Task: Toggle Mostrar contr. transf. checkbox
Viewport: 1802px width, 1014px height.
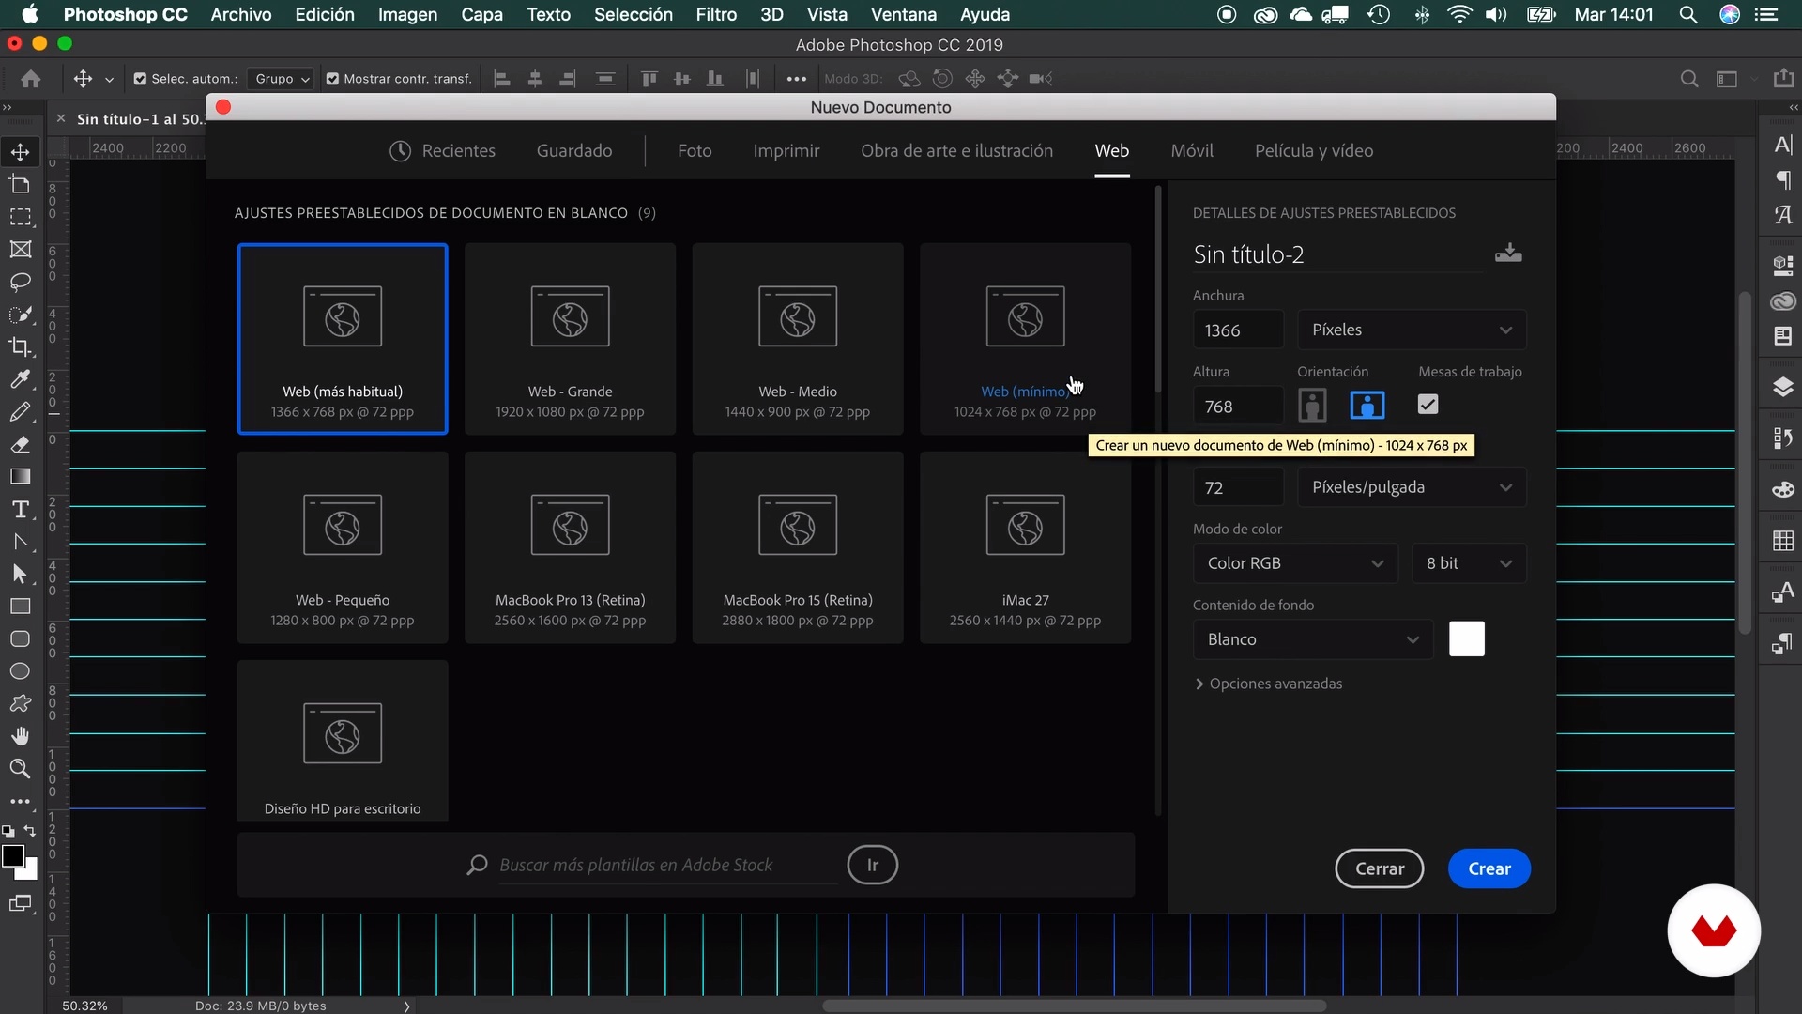Action: point(332,79)
